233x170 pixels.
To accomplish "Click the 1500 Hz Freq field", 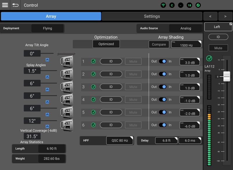I will [186, 44].
